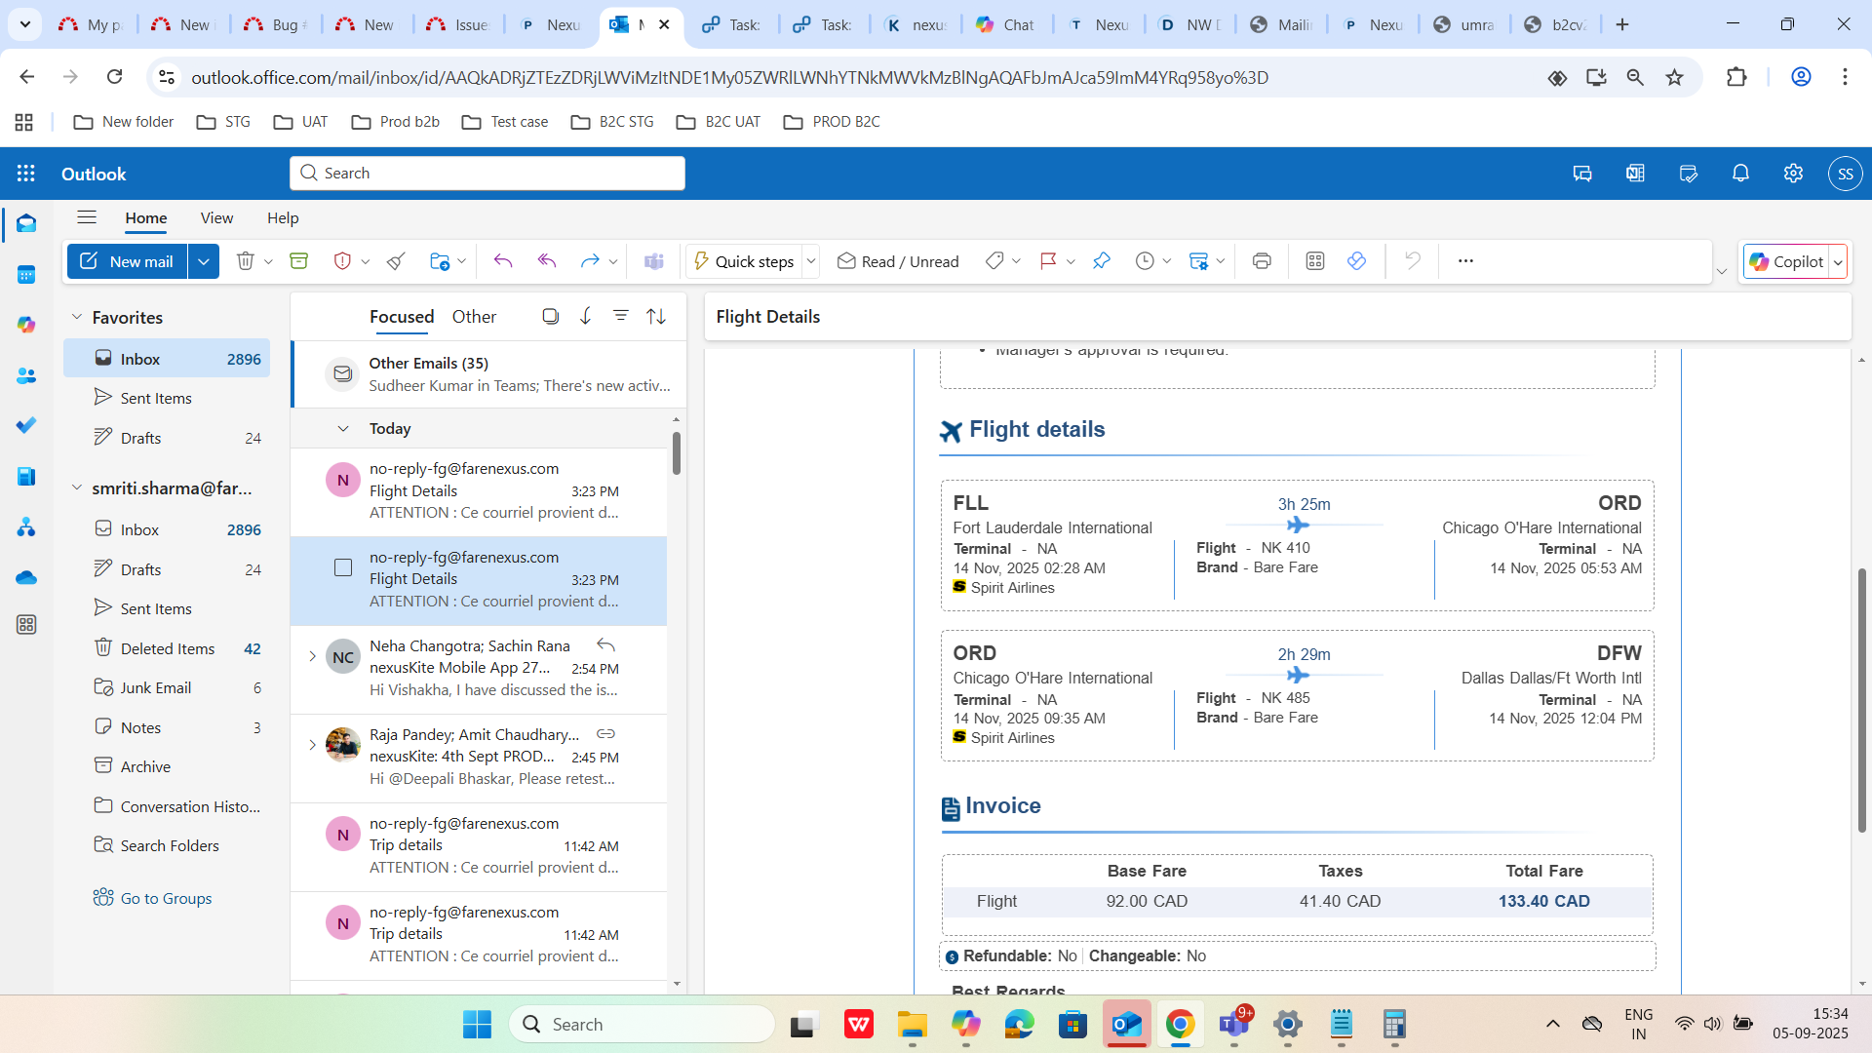Open the notifications bell in Outlook header
Viewport: 1872px width, 1053px height.
click(x=1740, y=174)
